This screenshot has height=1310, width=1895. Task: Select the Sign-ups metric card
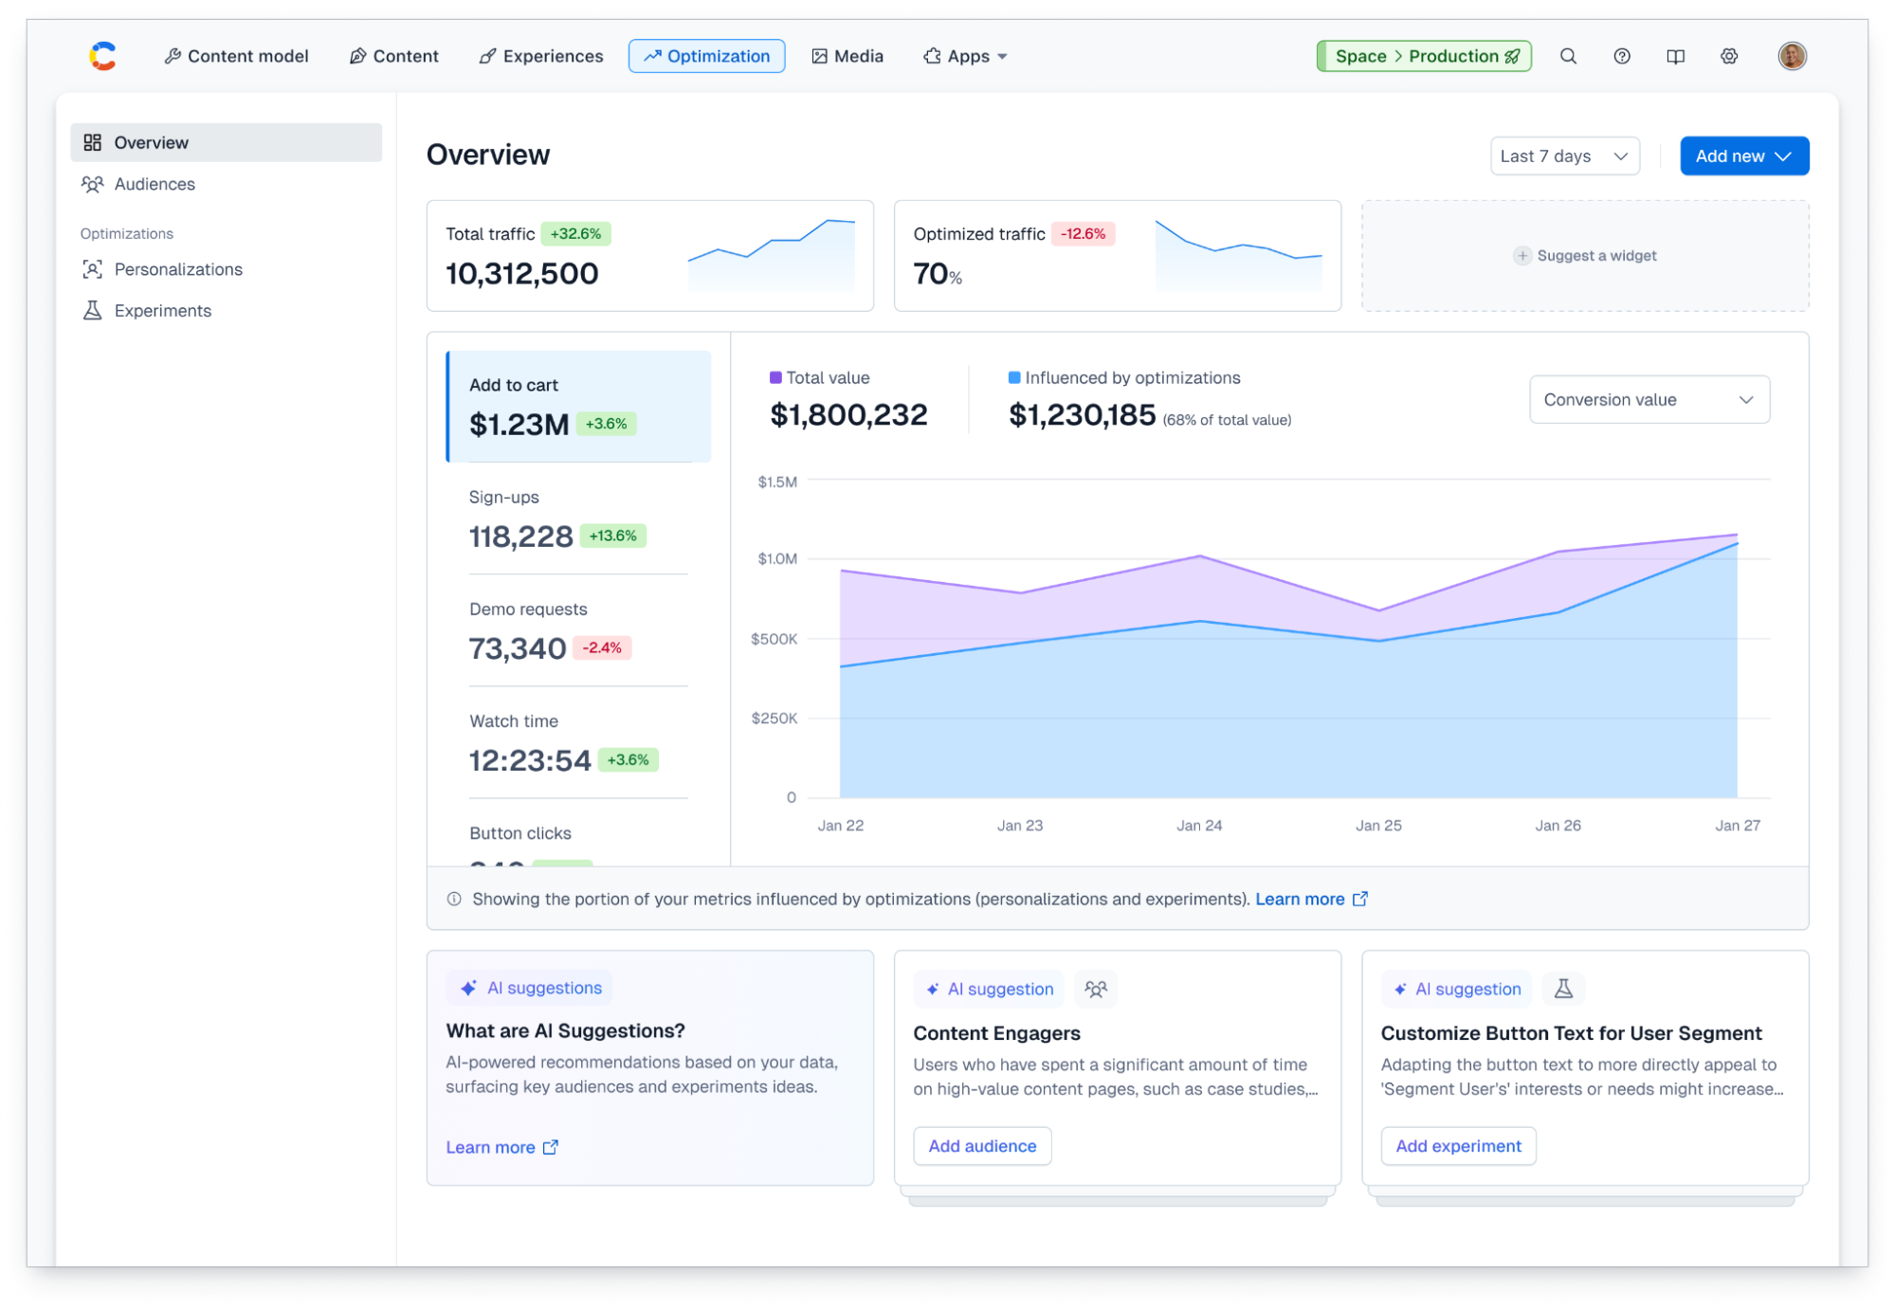[x=577, y=519]
